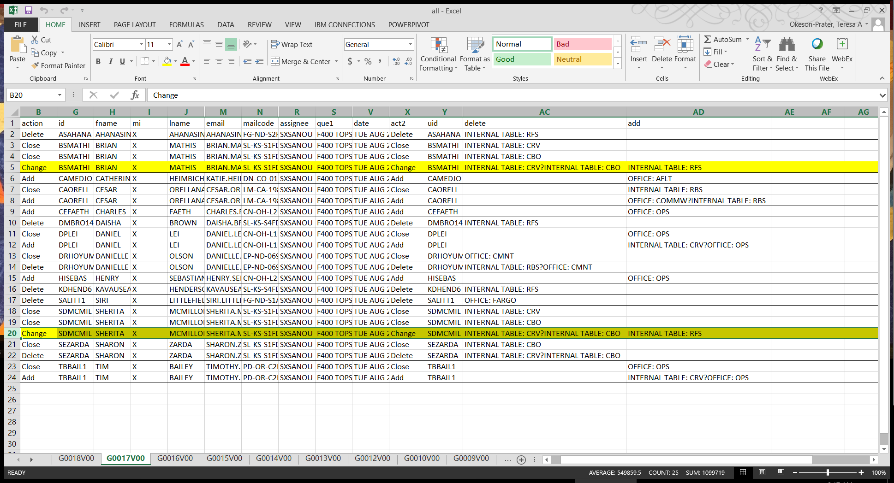Open Conditional Formatting options

437,54
